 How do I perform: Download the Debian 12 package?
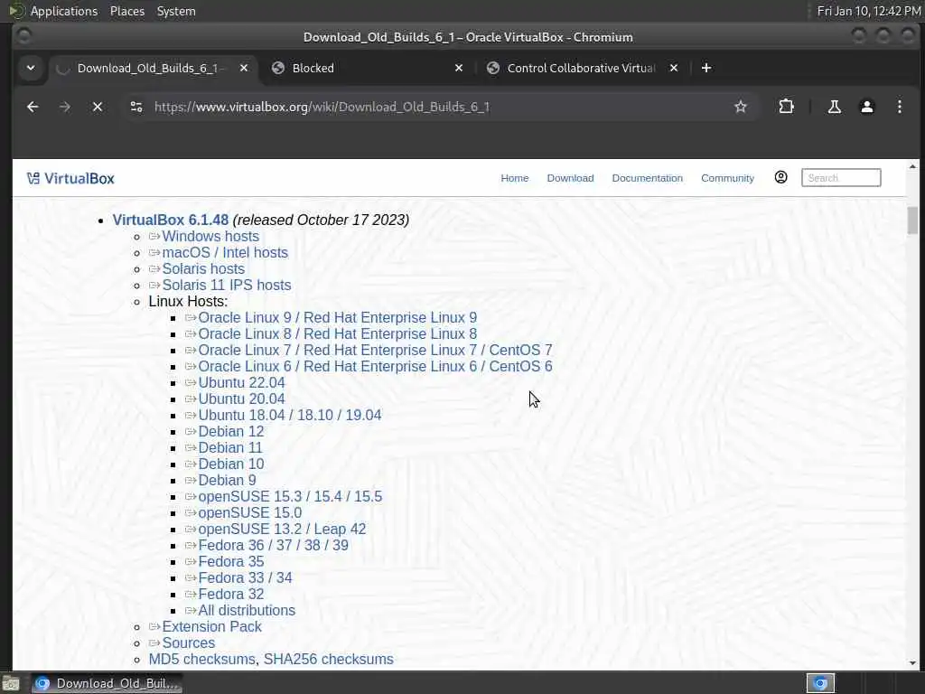(x=230, y=431)
